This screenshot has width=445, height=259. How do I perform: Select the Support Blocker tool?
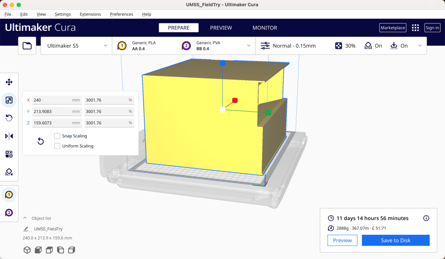[x=9, y=172]
